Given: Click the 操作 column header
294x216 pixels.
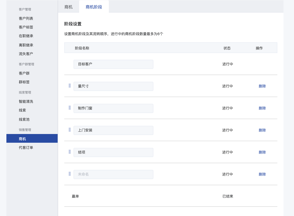Looking at the screenshot, I should (259, 48).
